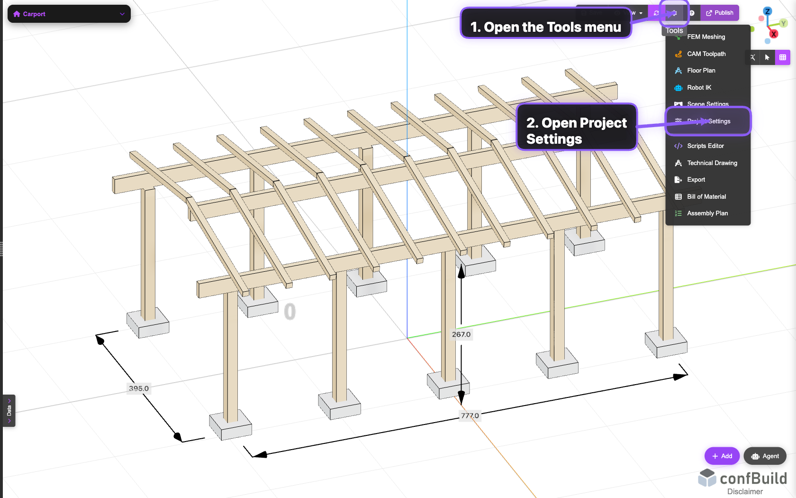The height and width of the screenshot is (498, 796).
Task: Select the tools icon beside the pointer
Action: tap(752, 57)
